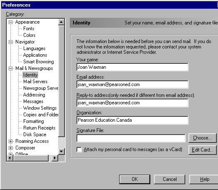Click the vertical scrollbar thumb of category list

pyautogui.click(x=61, y=81)
